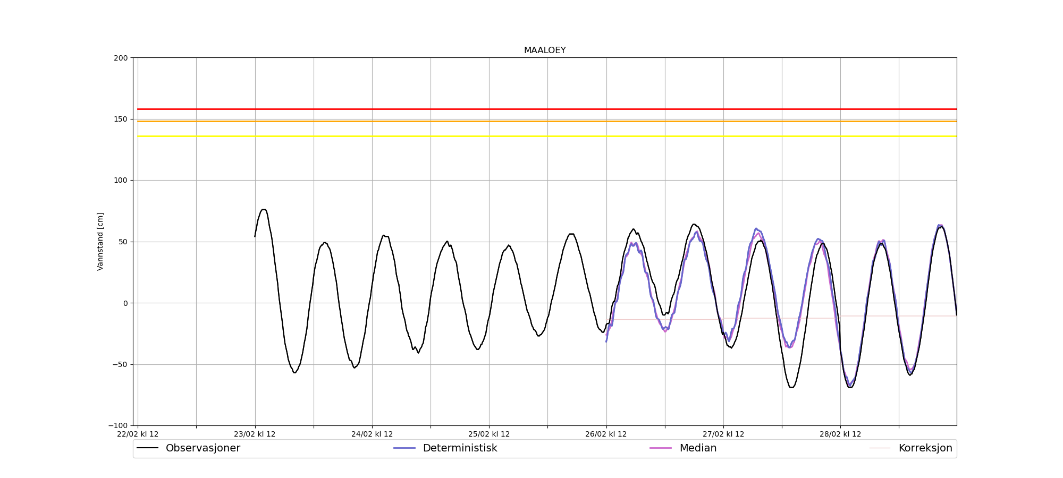
Task: Click the faint Korreksjon legend line sample
Action: [x=880, y=448]
